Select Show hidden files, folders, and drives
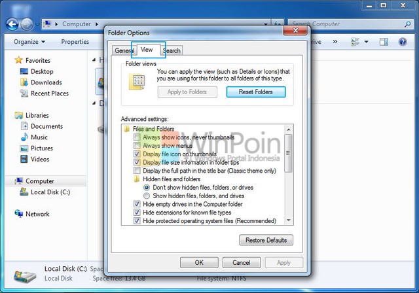This screenshot has height=293, width=419. click(147, 196)
